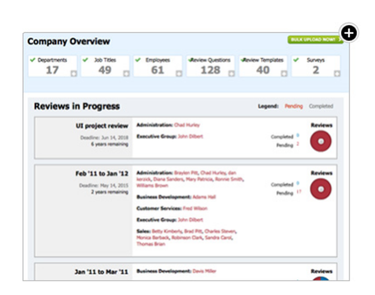Click the Pending count 17 for Feb '11 review

pyautogui.click(x=299, y=192)
